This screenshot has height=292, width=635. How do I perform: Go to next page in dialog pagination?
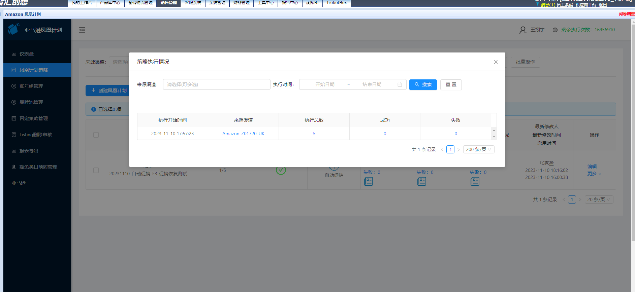point(458,150)
